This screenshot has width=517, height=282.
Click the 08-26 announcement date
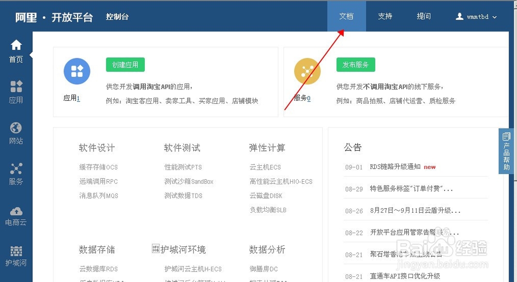[x=354, y=211]
